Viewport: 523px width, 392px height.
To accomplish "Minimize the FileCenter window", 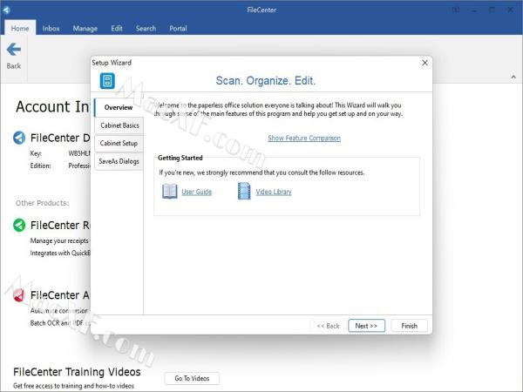I will click(474, 10).
